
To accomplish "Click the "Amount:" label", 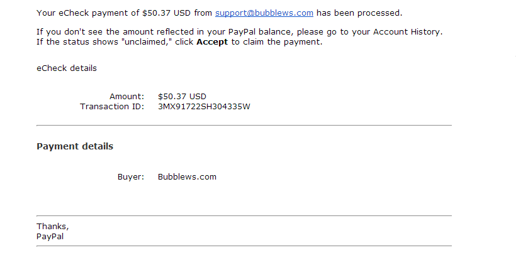I will click(x=126, y=97).
